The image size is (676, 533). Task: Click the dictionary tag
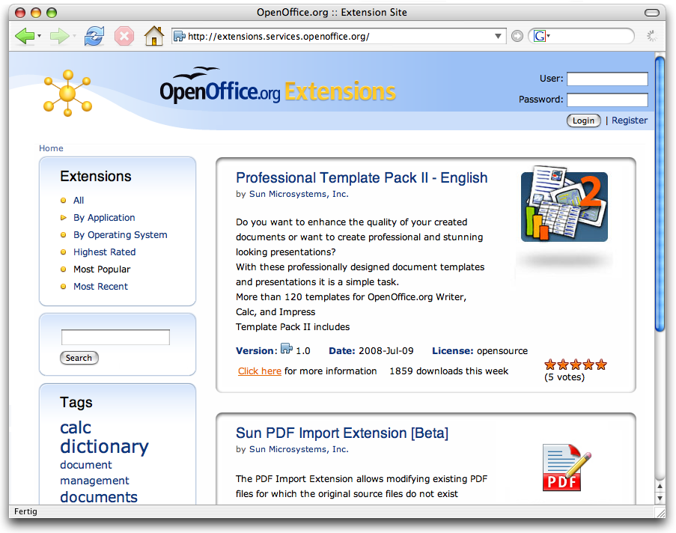(104, 447)
